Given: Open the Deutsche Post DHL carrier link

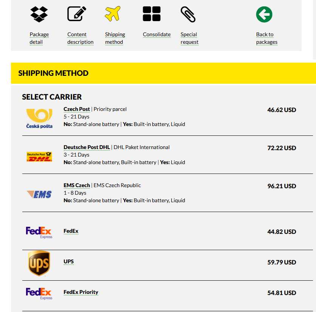Looking at the screenshot, I should click(86, 147).
